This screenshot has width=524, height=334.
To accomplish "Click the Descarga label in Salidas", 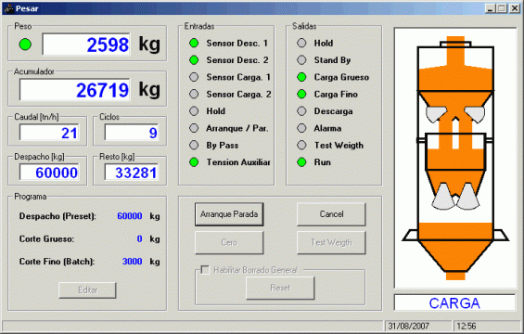I will tap(333, 111).
